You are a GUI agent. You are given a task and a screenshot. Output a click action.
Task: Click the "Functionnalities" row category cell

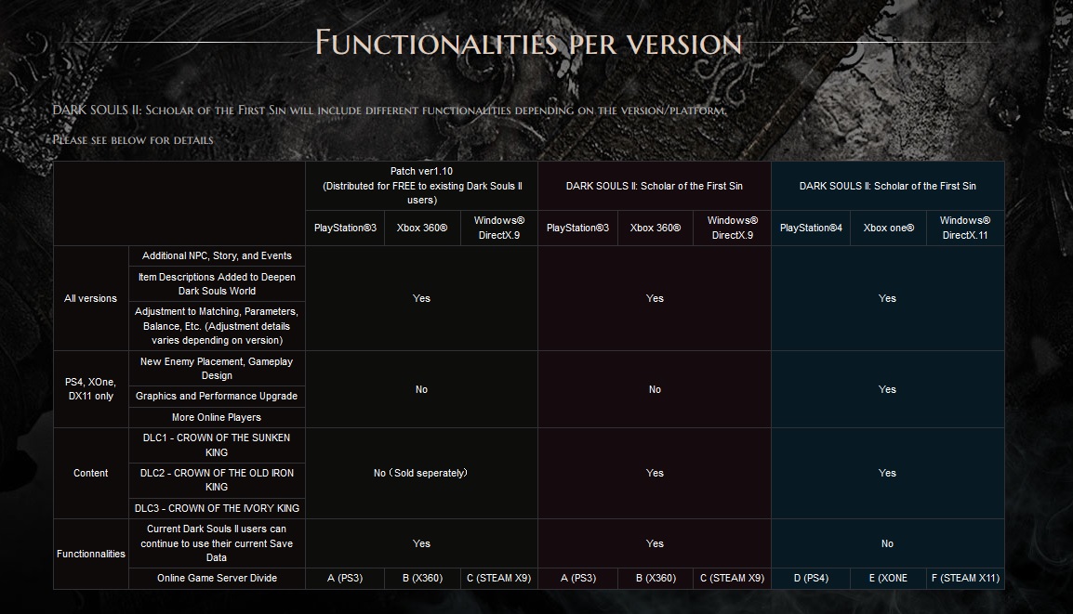point(91,554)
